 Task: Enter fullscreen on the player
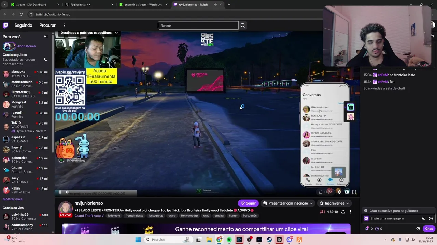[354, 192]
